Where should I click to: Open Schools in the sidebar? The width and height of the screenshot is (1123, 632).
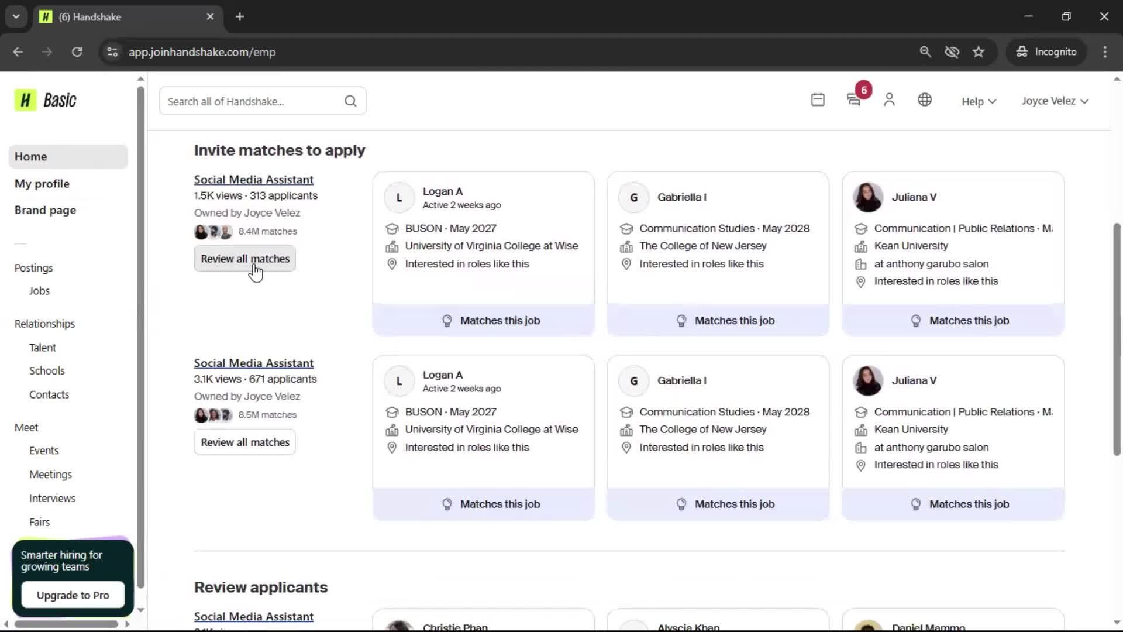coord(47,371)
